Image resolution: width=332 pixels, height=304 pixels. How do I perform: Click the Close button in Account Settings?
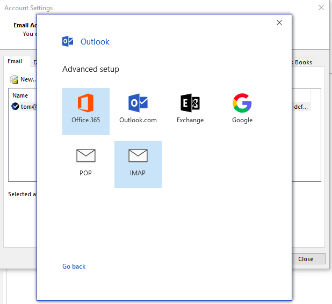tap(309, 259)
